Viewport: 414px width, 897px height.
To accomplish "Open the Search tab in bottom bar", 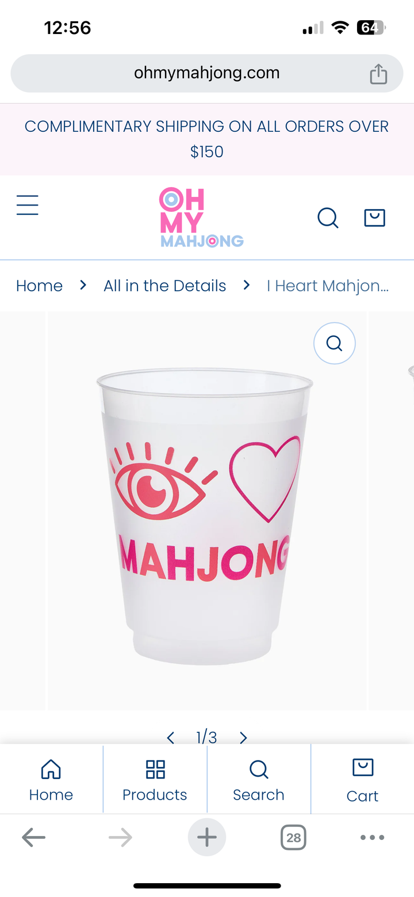I will 259,780.
